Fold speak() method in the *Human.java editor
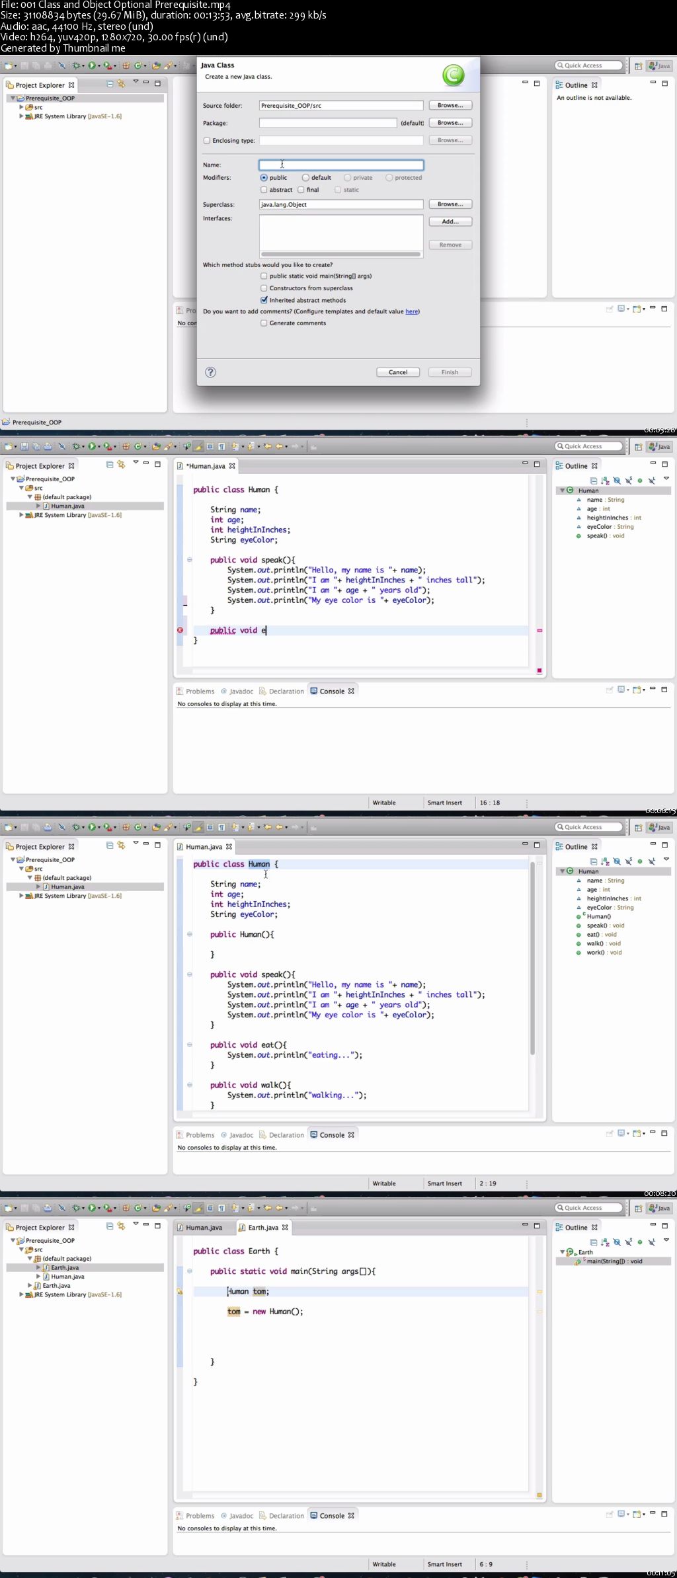Screen dimensions: 677x1578 tap(189, 560)
